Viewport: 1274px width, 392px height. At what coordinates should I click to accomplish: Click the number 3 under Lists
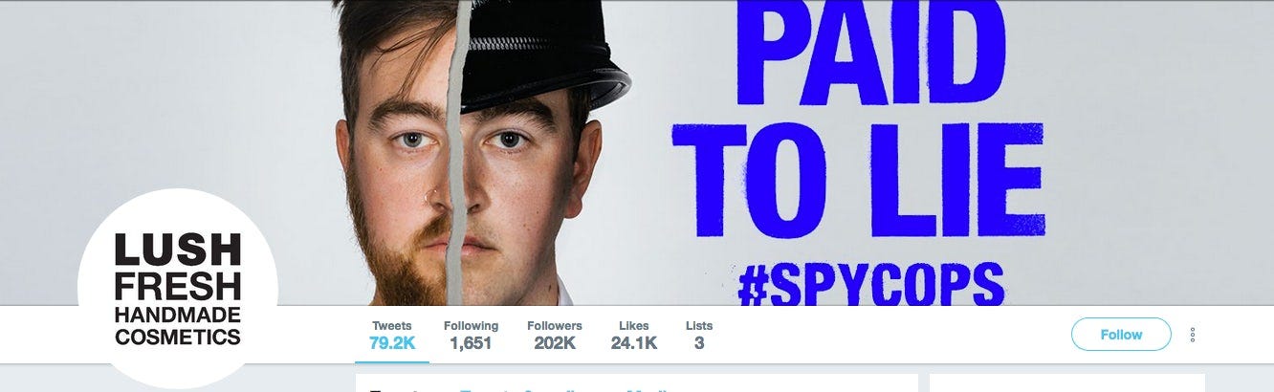699,343
